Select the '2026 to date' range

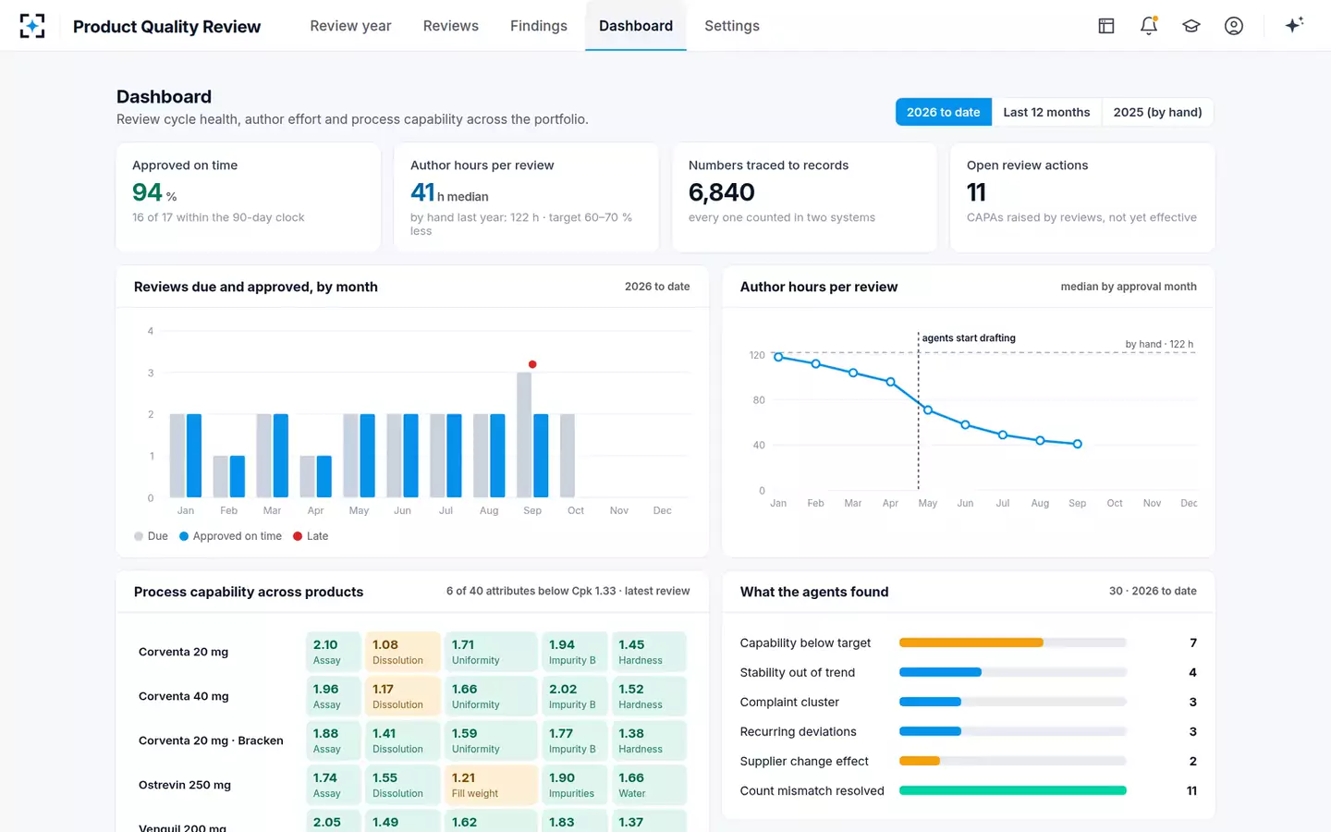(x=943, y=112)
